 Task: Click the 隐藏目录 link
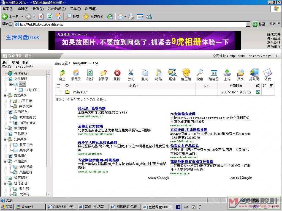click(x=15, y=56)
